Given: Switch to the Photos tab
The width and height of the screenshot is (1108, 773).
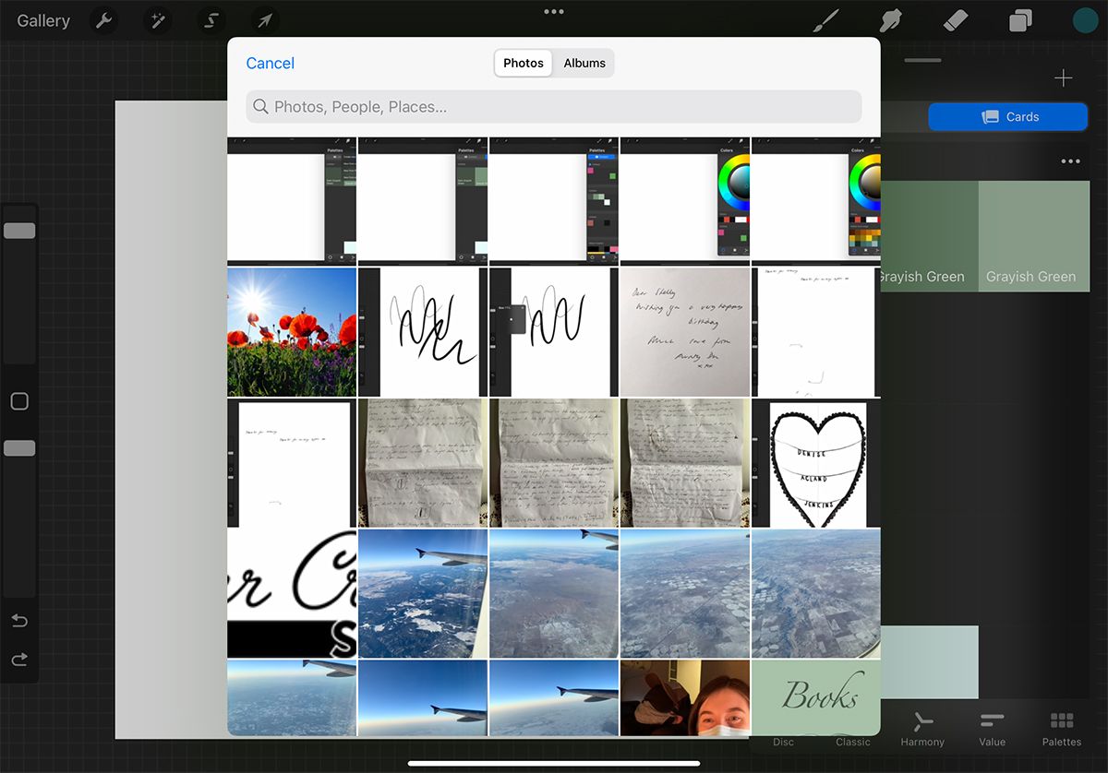Looking at the screenshot, I should tap(524, 63).
